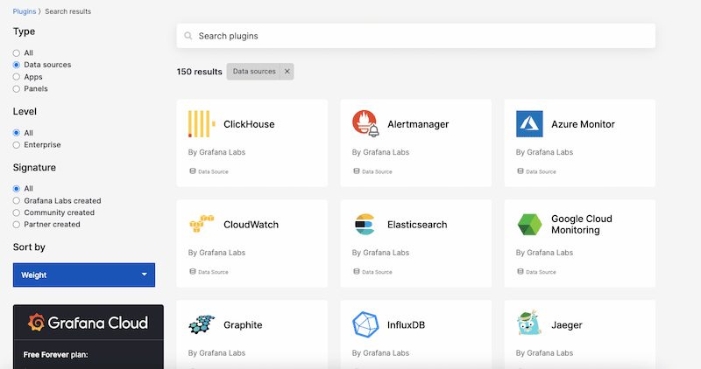701x369 pixels.
Task: Select the Azure Monitor logo icon
Action: pyautogui.click(x=529, y=124)
